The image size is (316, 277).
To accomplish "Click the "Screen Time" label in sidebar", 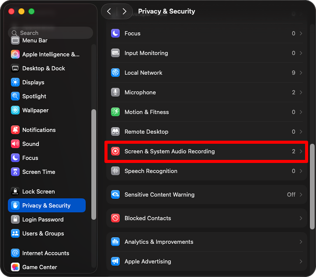I will point(39,172).
